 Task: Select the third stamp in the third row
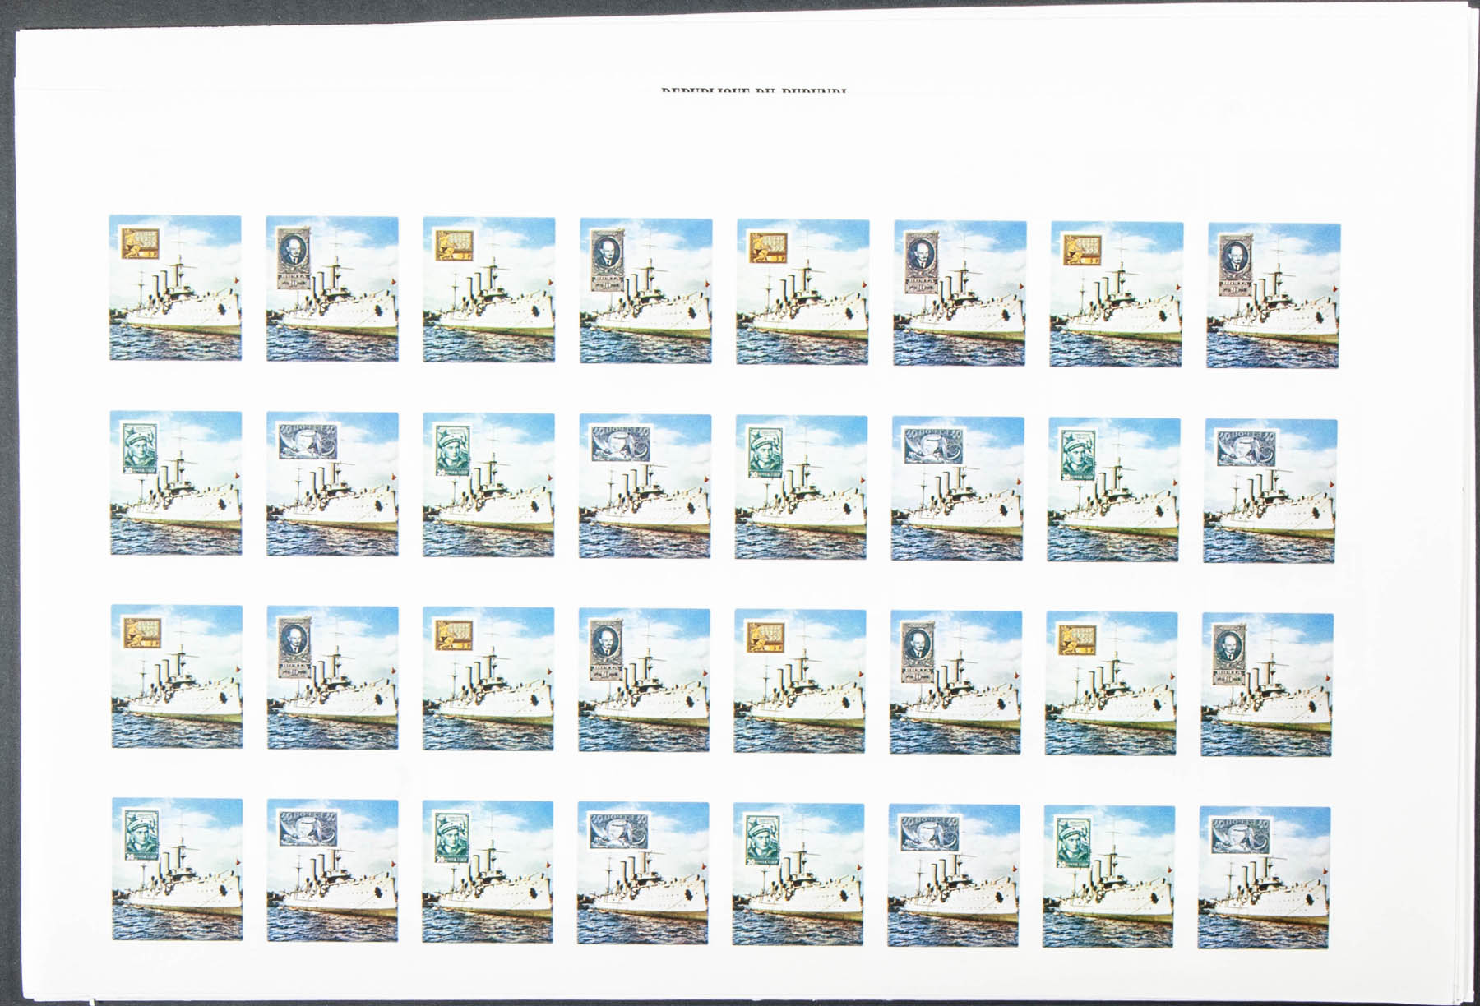click(x=488, y=678)
